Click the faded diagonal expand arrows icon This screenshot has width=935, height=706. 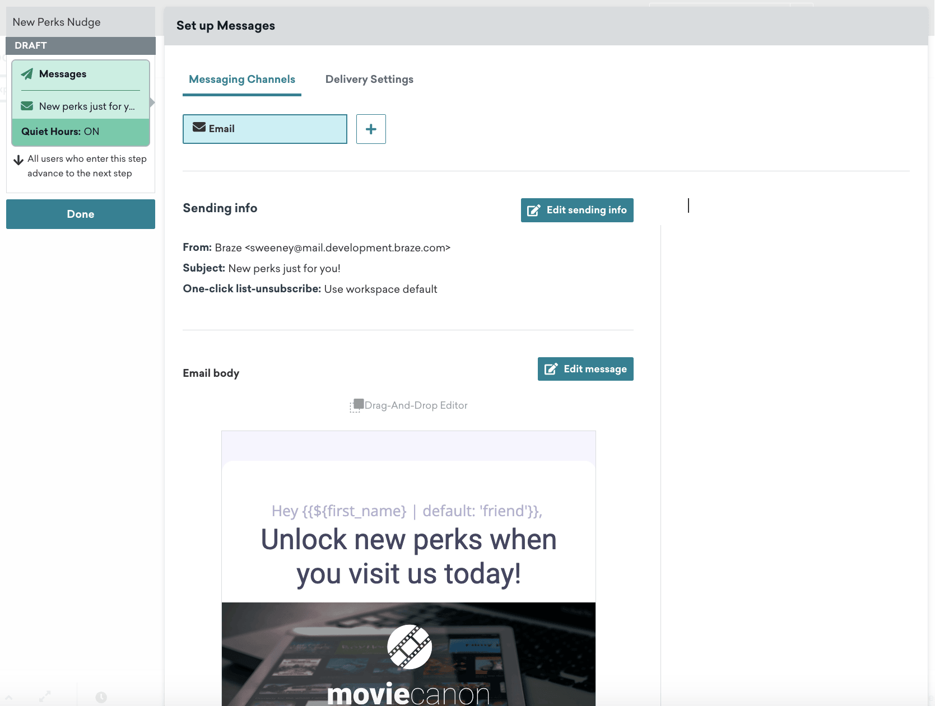pyautogui.click(x=45, y=696)
